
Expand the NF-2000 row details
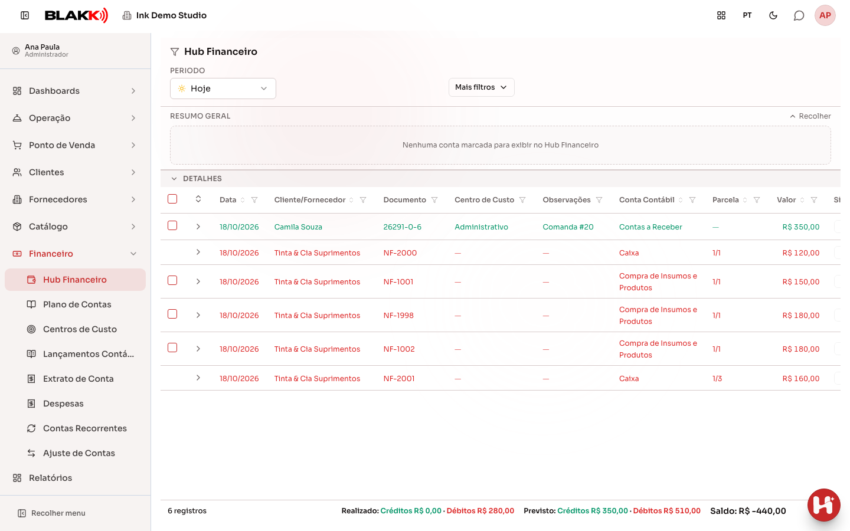tap(198, 252)
